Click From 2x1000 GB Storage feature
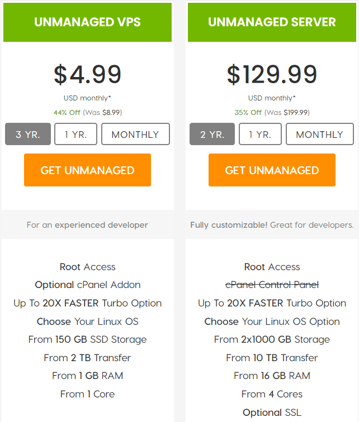This screenshot has width=359, height=422. 272,339
